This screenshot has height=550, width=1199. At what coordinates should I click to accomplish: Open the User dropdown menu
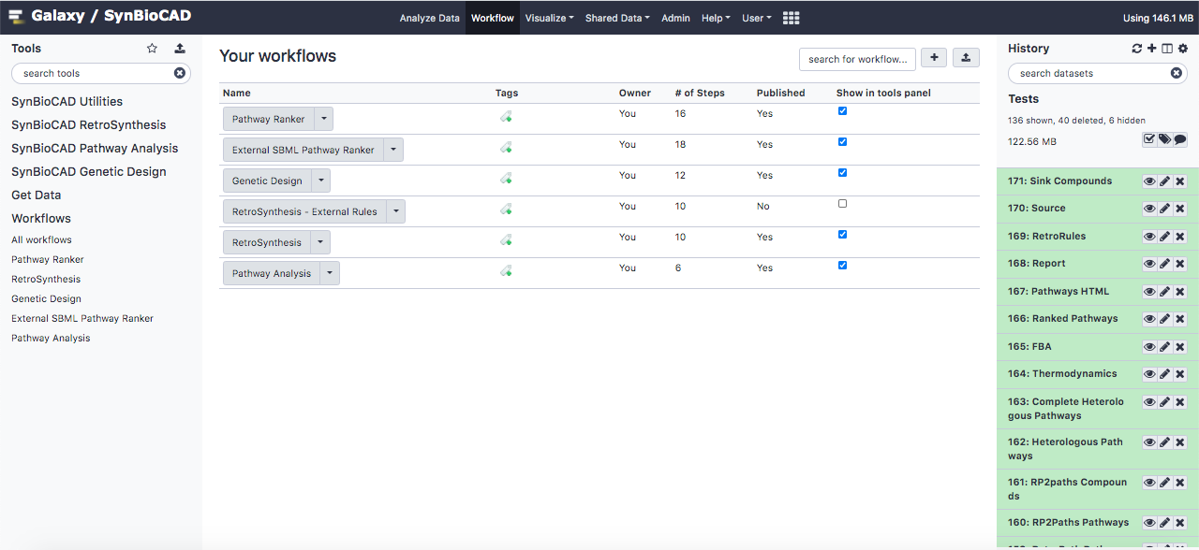coord(757,18)
